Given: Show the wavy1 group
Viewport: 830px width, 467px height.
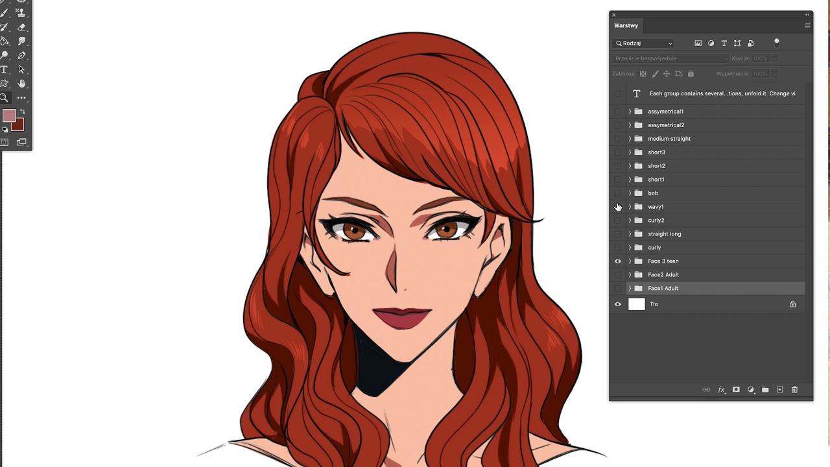Looking at the screenshot, I should point(617,207).
